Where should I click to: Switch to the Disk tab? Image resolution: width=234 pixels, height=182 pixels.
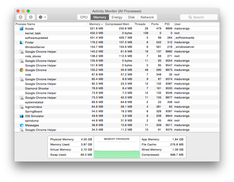(131, 17)
